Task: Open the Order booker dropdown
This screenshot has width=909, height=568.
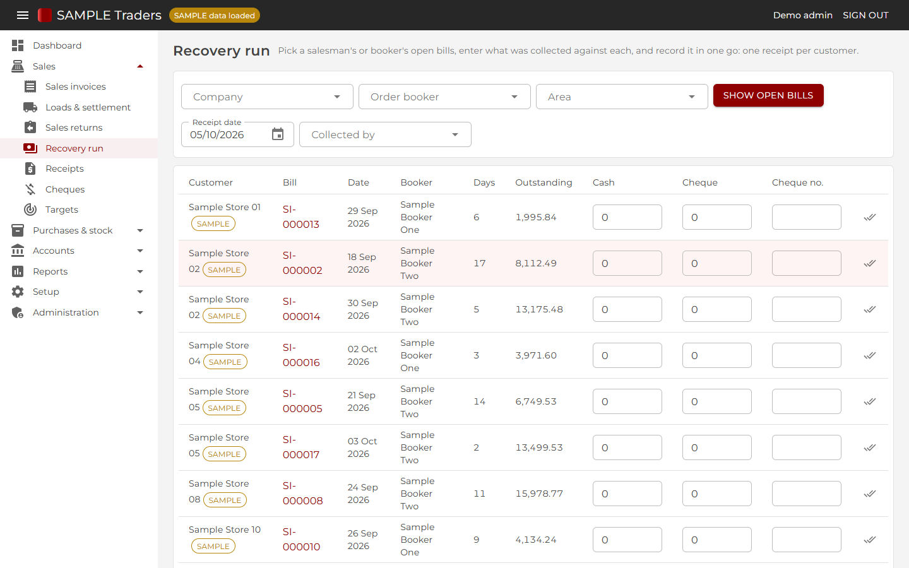Action: pyautogui.click(x=444, y=97)
